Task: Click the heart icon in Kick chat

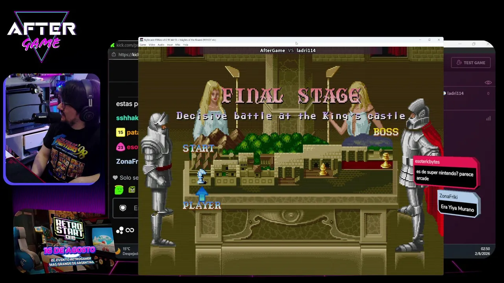Action: click(x=115, y=178)
